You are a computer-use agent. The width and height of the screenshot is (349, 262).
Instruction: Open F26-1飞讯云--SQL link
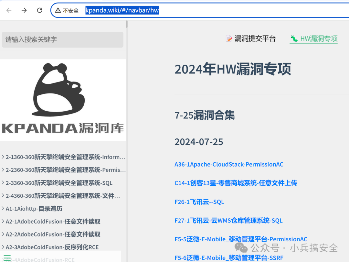pyautogui.click(x=199, y=202)
